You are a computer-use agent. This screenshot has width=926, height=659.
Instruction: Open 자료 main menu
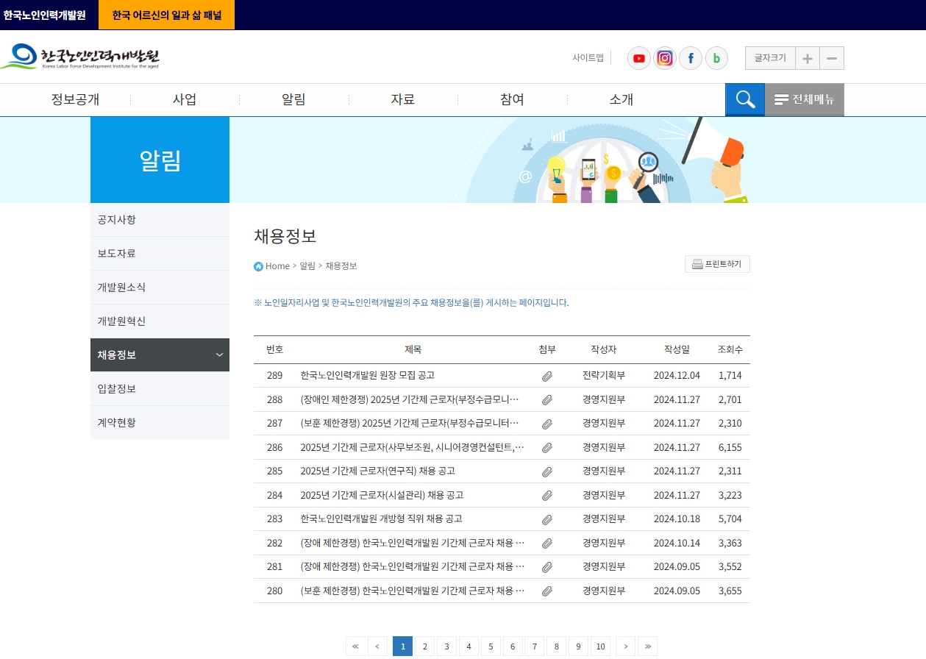[403, 99]
